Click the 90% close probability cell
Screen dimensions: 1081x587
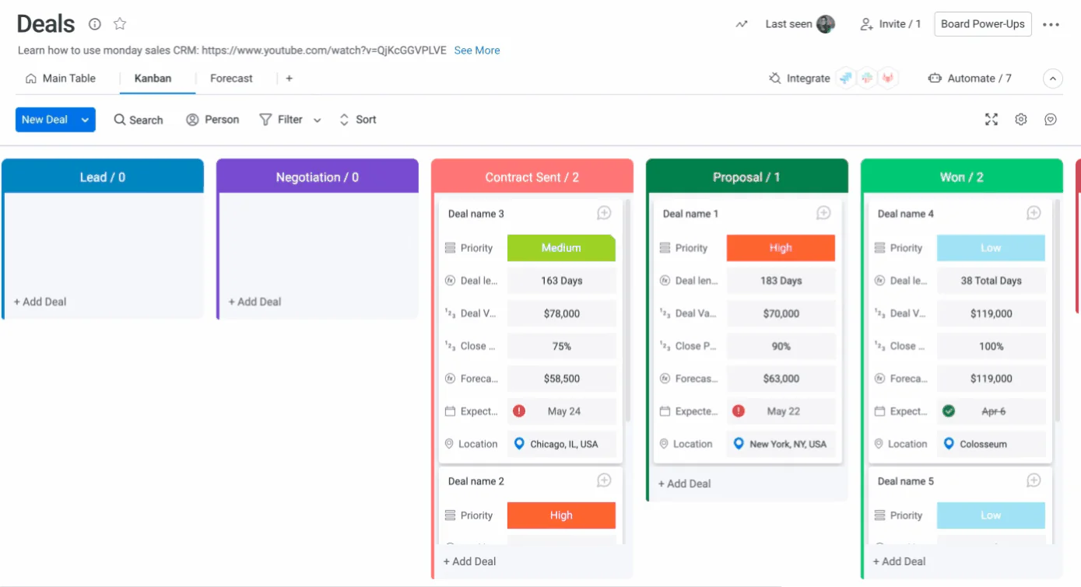[781, 346]
